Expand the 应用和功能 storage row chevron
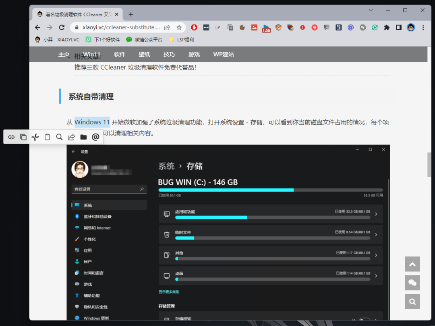The image size is (435, 326). click(376, 214)
